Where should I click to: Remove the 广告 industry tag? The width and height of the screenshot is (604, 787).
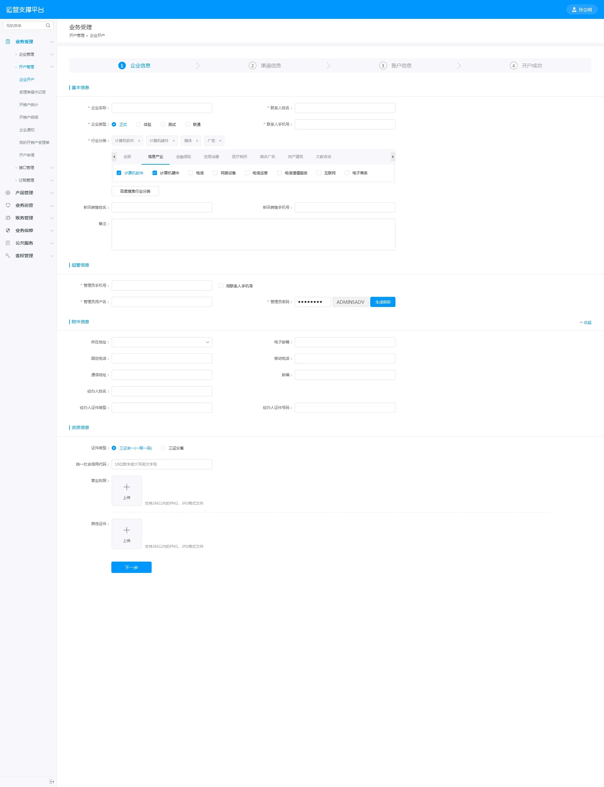click(220, 141)
